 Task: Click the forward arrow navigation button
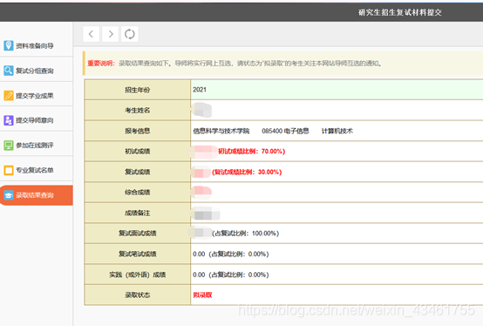[111, 34]
